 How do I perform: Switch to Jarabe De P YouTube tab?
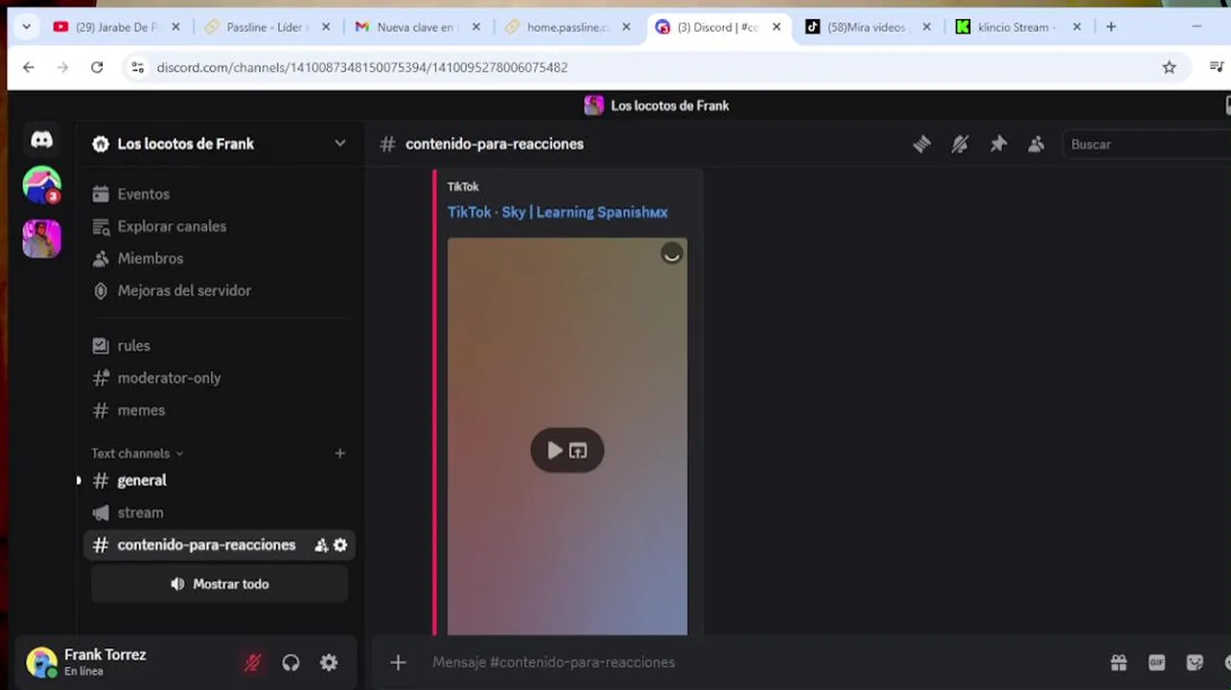tap(115, 27)
